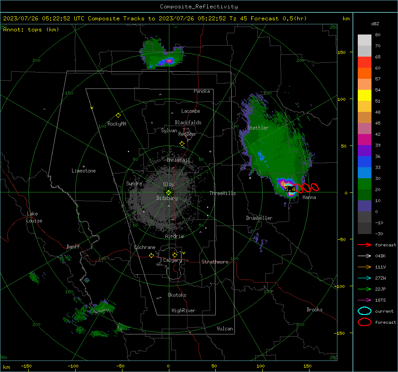Click the green swatch between 30 and 20 dBZ
This screenshot has height=372, width=398.
[364, 184]
